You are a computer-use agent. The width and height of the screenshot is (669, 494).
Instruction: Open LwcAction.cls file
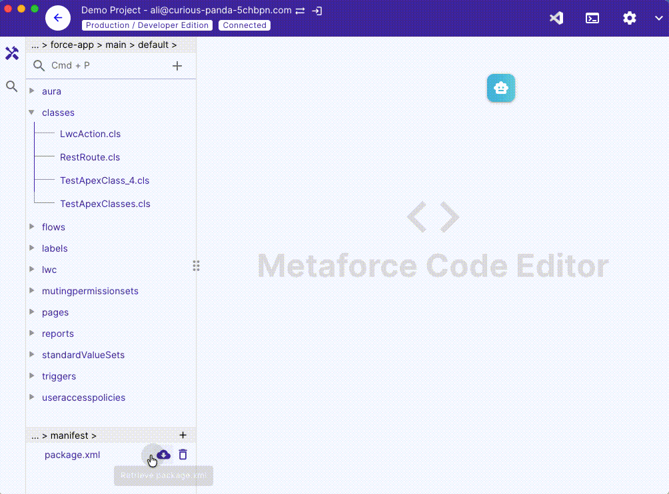[x=90, y=134]
